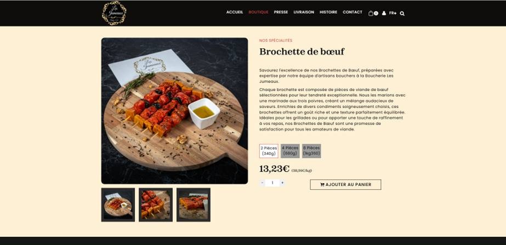Open the Presse page

click(281, 12)
